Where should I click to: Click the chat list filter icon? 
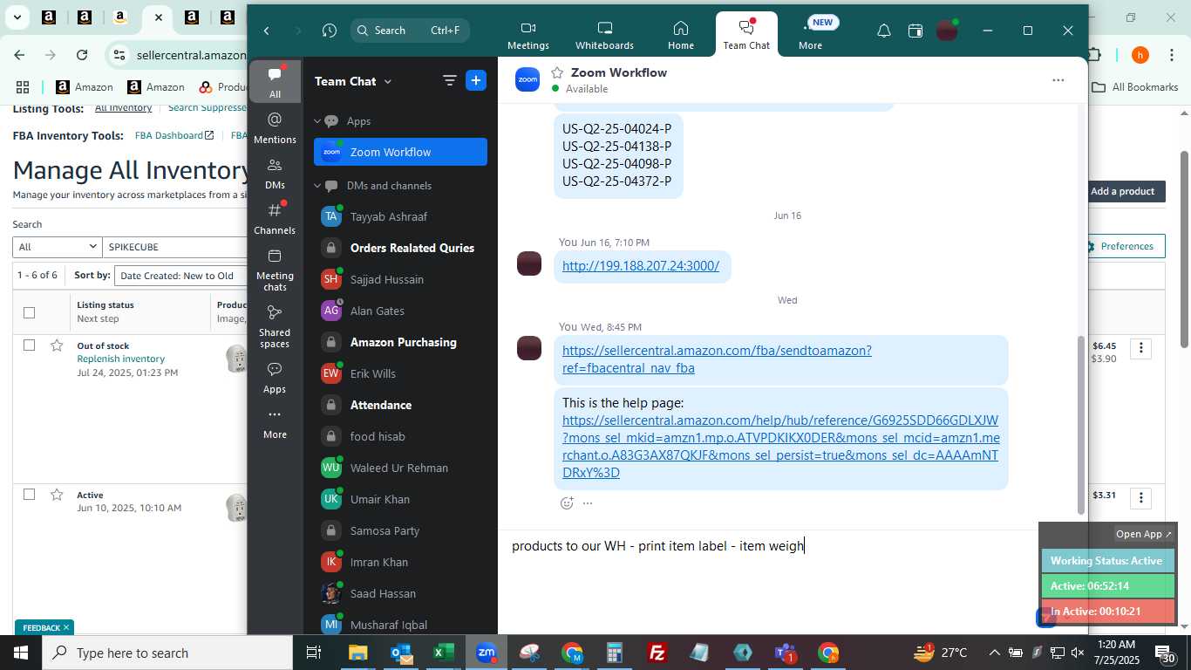point(450,81)
